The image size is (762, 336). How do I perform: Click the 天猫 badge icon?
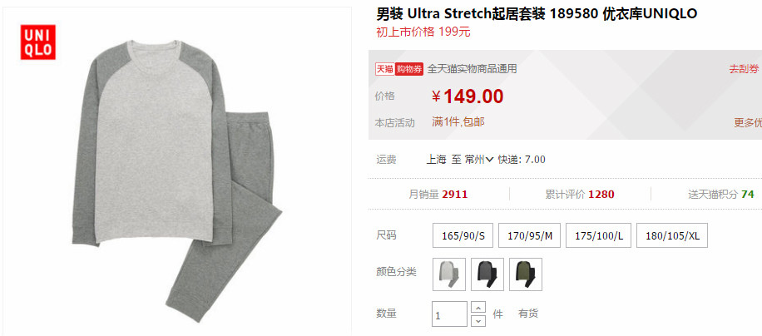(384, 69)
